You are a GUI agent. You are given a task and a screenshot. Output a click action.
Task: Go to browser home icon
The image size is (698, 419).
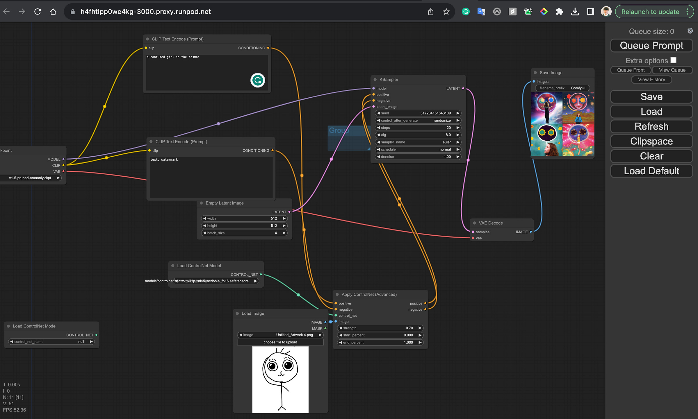pos(53,12)
